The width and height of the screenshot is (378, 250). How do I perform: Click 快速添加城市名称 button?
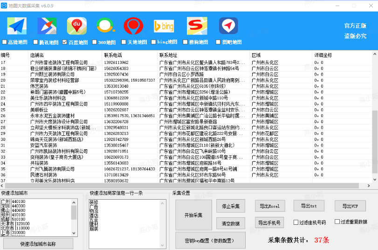38,244
